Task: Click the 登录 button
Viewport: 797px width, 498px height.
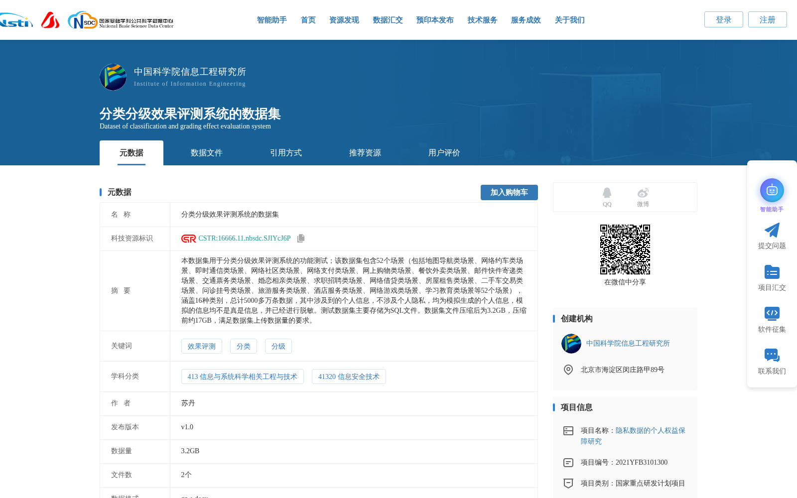Action: [x=724, y=19]
